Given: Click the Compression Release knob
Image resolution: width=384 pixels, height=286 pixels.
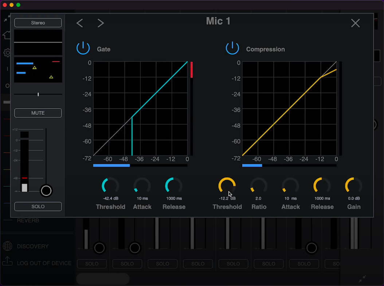Looking at the screenshot, I should click(322, 186).
